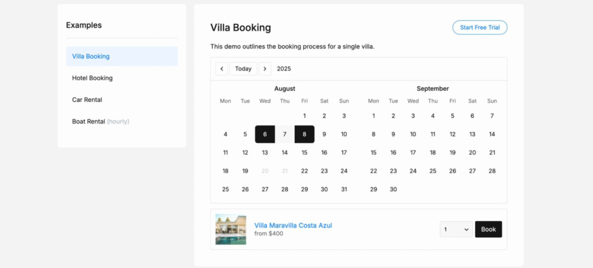Pick August 7 in the calendar
Image resolution: width=593 pixels, height=268 pixels.
(284, 134)
